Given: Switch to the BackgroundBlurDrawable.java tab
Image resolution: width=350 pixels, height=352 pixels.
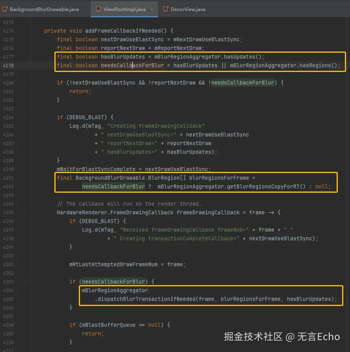Looking at the screenshot, I should coord(41,9).
